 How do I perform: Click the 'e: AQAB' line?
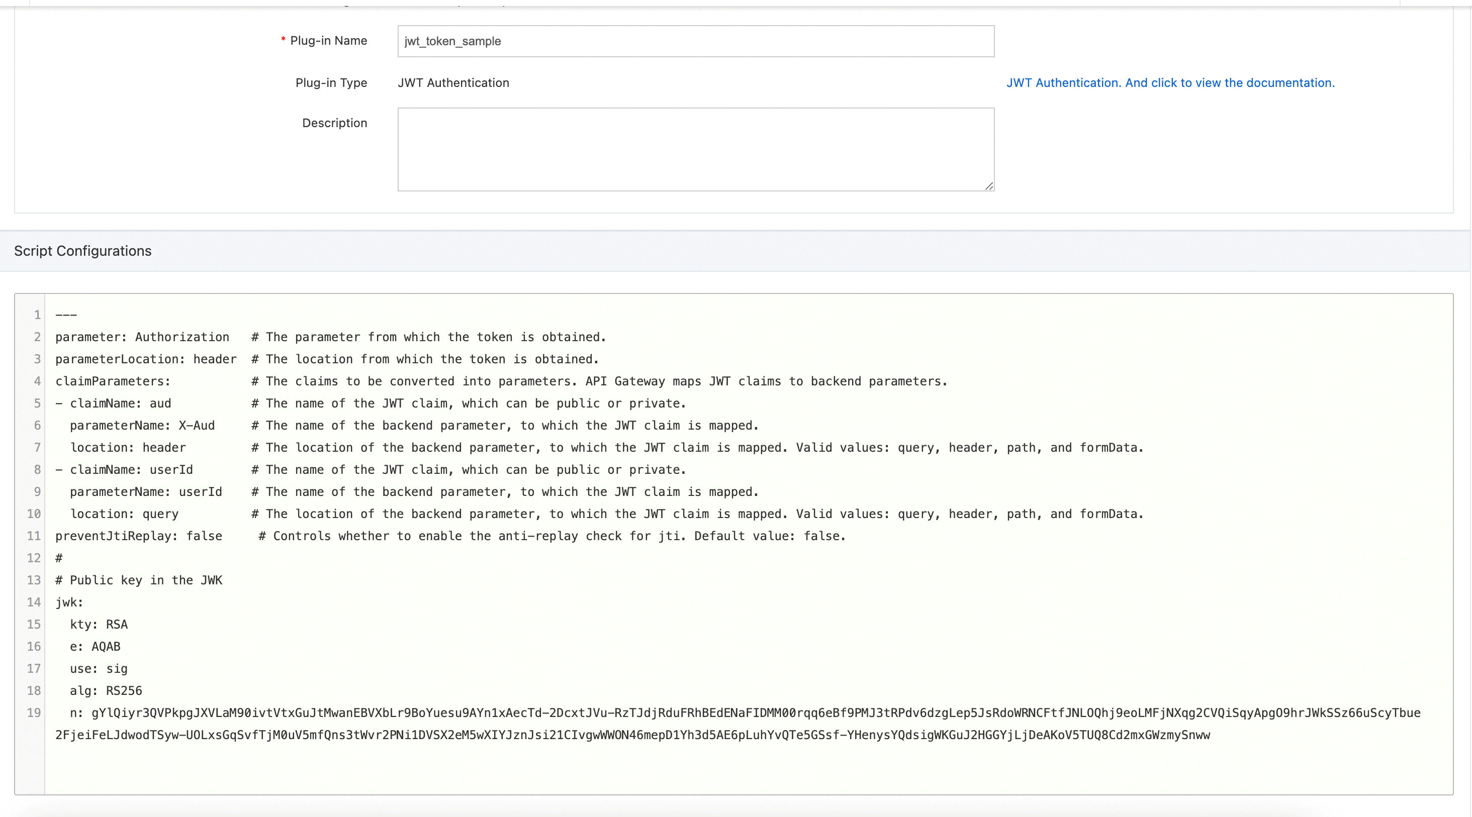tap(95, 646)
